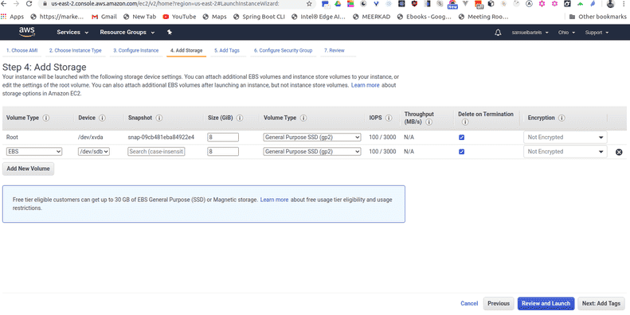630x315 pixels.
Task: Expand the Root volume Encryption dropdown
Action: coord(565,138)
